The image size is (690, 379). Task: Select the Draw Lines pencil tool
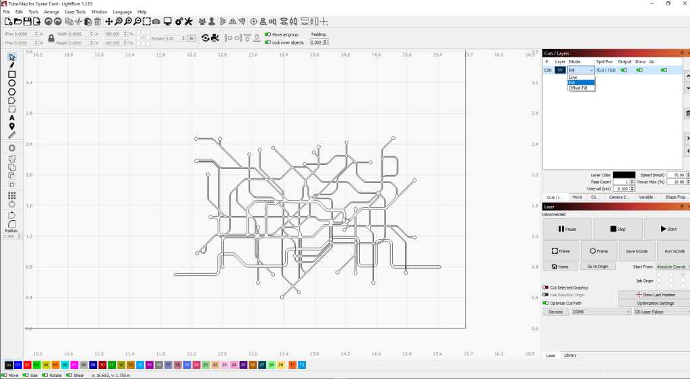pyautogui.click(x=12, y=65)
